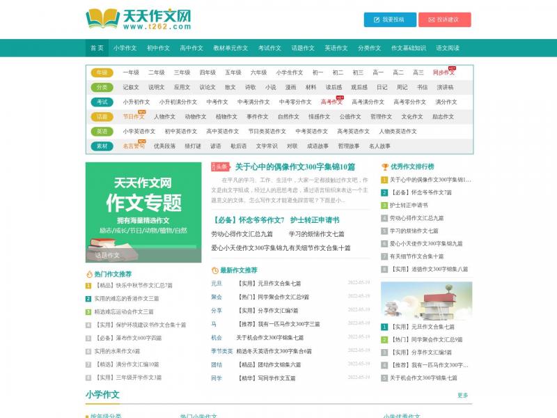This screenshot has height=418, width=557.
Task: Click the stacked books house thumbnail
Action: [427, 301]
